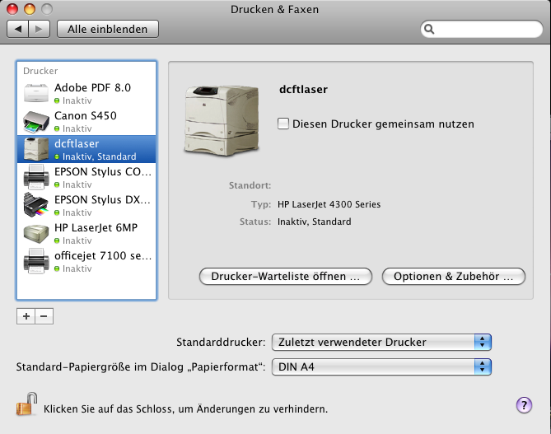Pick the EPSON Stylus DX printer icon
Screen dimensions: 551x434
click(x=36, y=206)
